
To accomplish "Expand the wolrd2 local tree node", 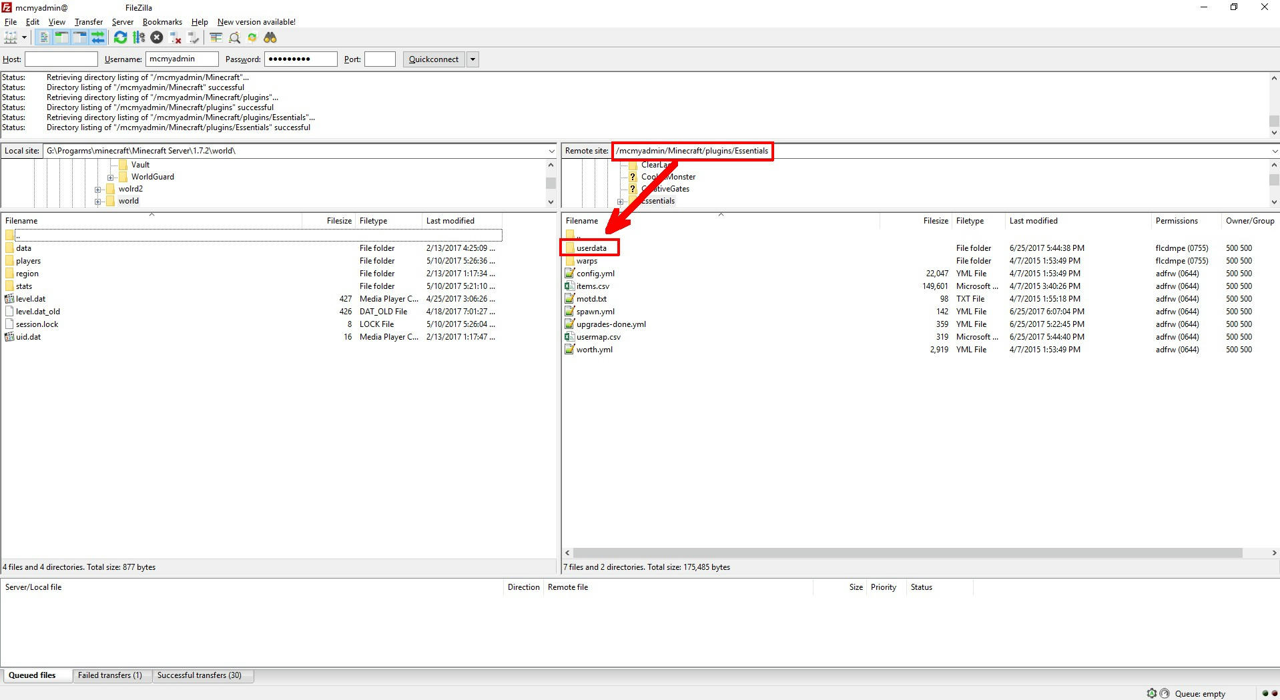I will click(98, 190).
